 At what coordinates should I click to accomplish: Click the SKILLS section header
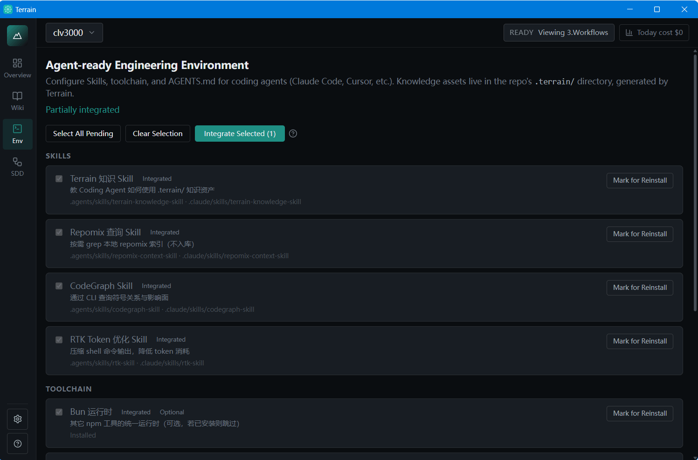click(x=58, y=156)
